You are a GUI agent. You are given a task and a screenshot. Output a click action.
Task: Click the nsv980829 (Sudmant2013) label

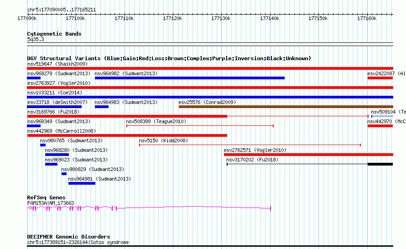tap(93, 169)
